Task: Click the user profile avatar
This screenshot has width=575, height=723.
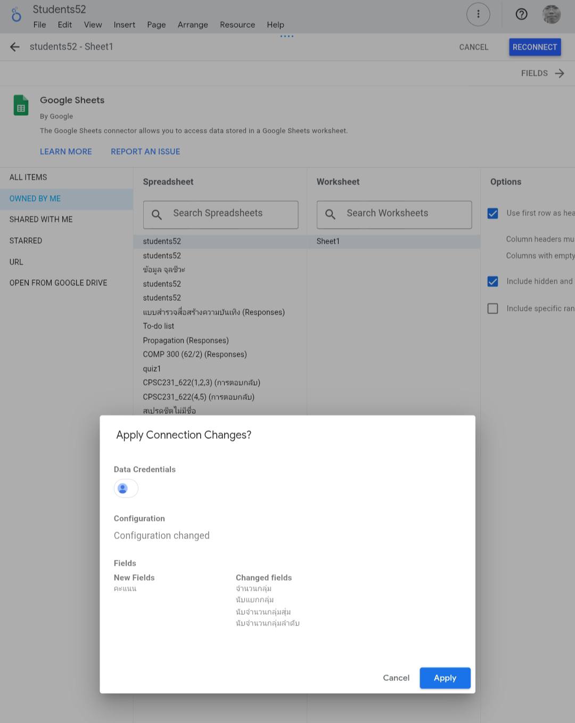Action: 551,14
